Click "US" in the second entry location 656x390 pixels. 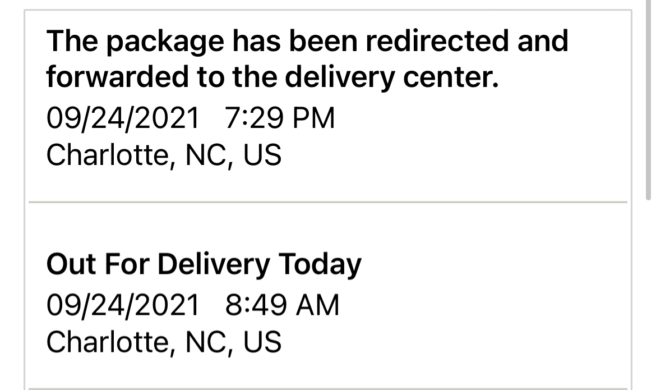coord(262,342)
